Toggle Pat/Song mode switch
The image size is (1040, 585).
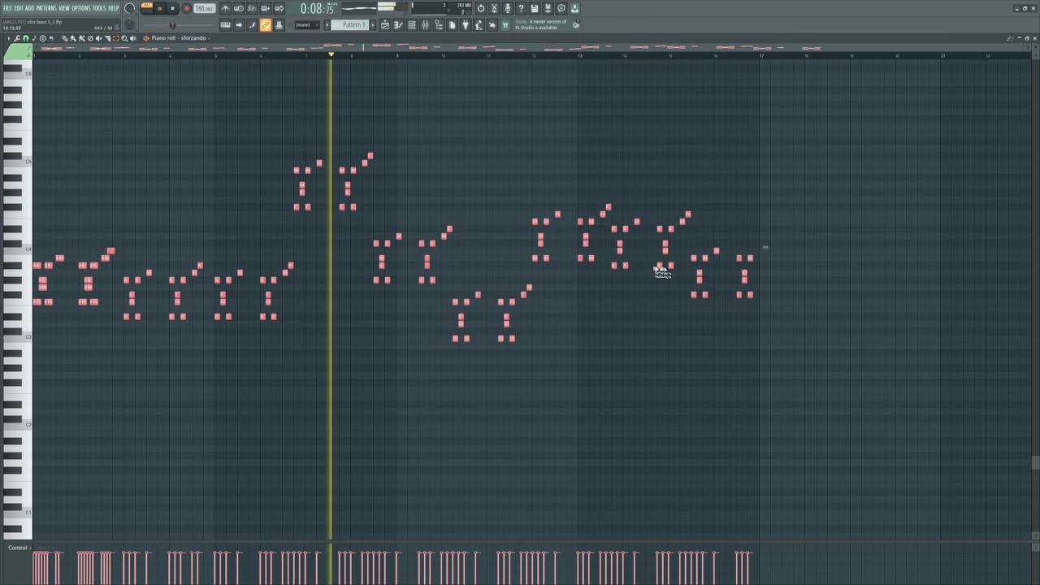[147, 8]
